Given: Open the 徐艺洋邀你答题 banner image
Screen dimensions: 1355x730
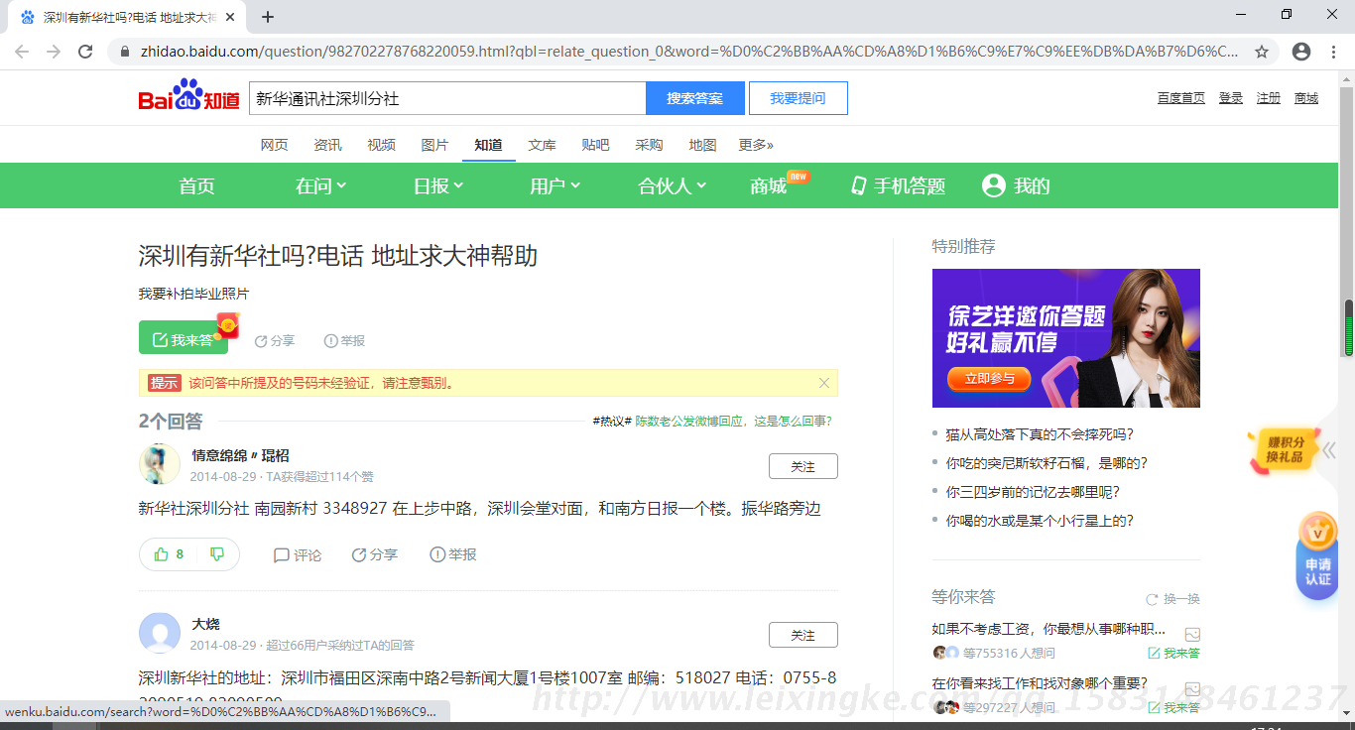Looking at the screenshot, I should click(x=1065, y=337).
